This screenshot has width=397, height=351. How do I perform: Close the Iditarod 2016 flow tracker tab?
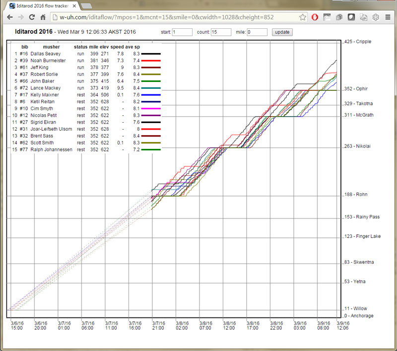(74, 6)
